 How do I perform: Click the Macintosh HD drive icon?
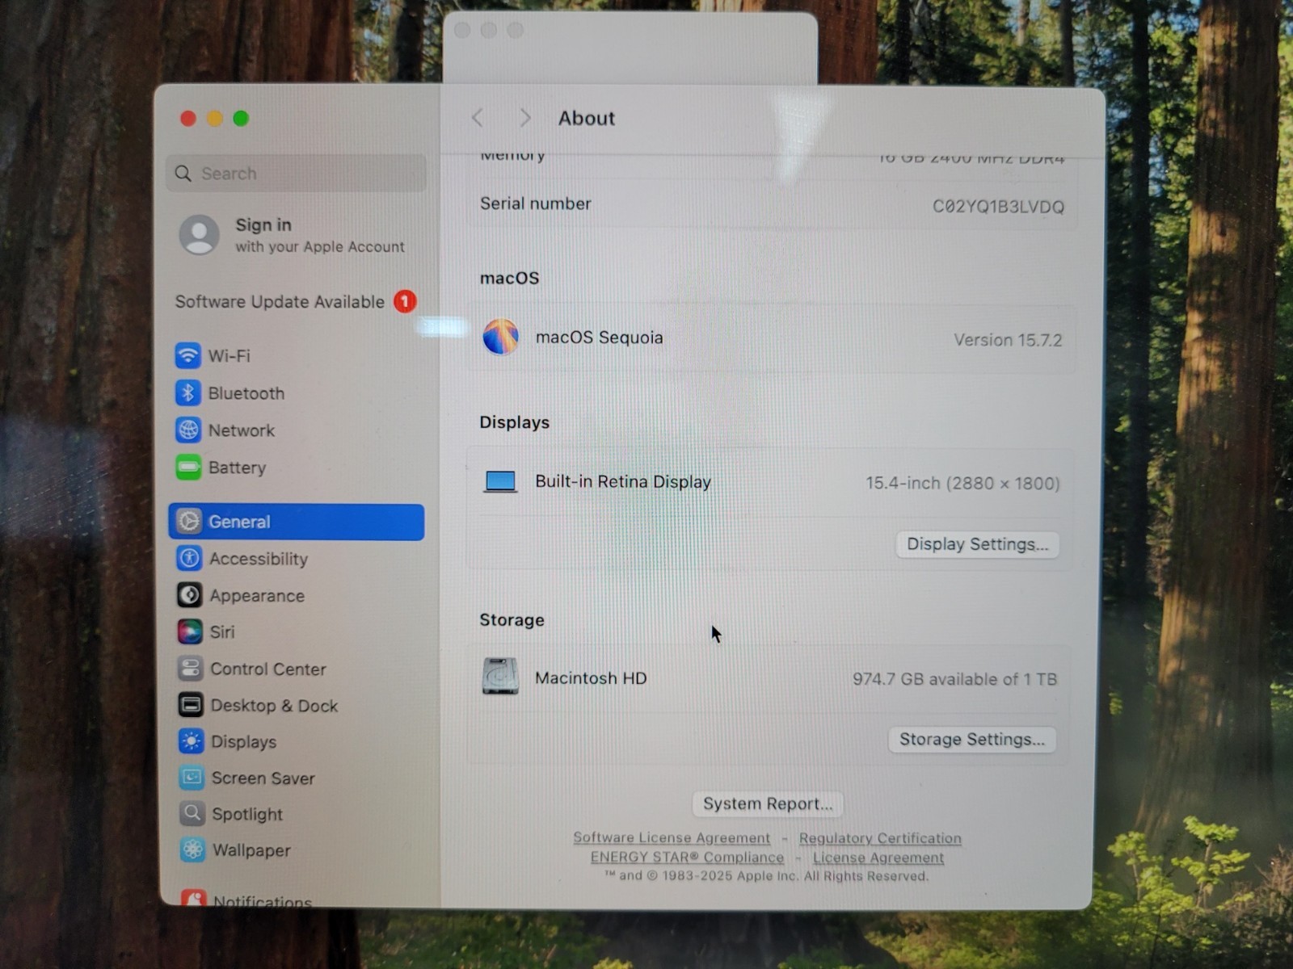point(500,677)
